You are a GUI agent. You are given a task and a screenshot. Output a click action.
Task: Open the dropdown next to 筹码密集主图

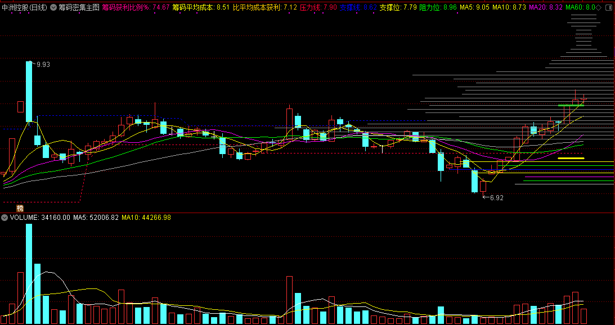point(53,7)
